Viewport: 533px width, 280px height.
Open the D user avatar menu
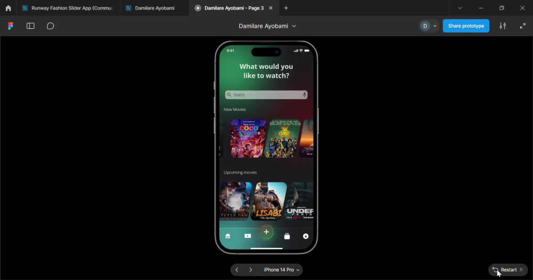tap(429, 26)
